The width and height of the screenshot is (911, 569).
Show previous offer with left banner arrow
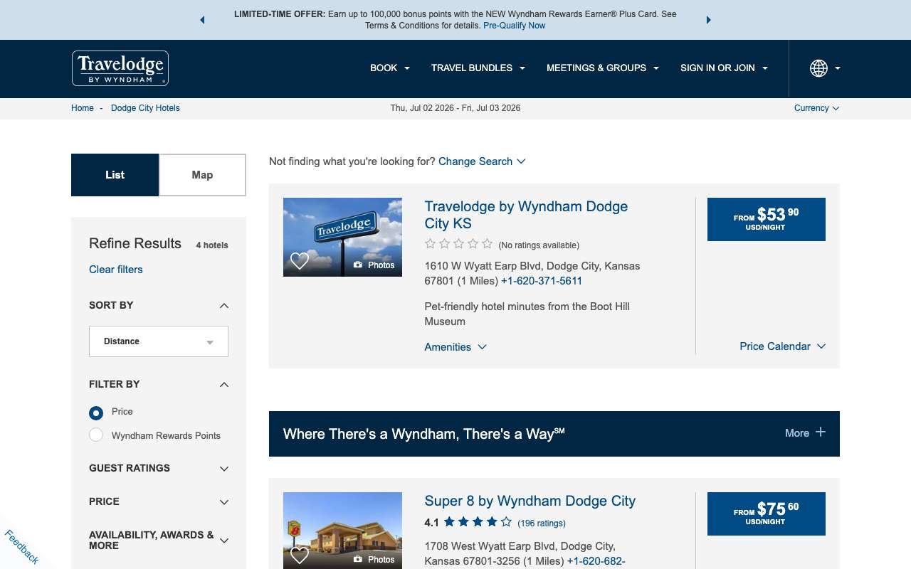[x=202, y=20]
